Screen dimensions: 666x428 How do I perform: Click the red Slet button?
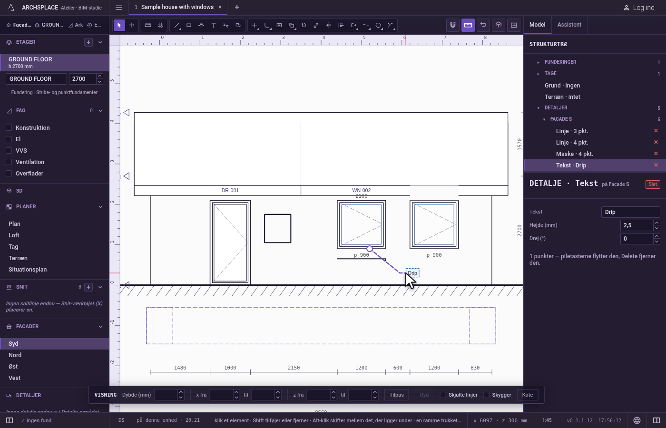click(653, 185)
